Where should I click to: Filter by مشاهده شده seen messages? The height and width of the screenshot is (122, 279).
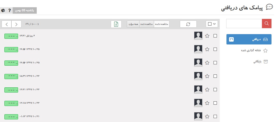pyautogui.click(x=146, y=24)
